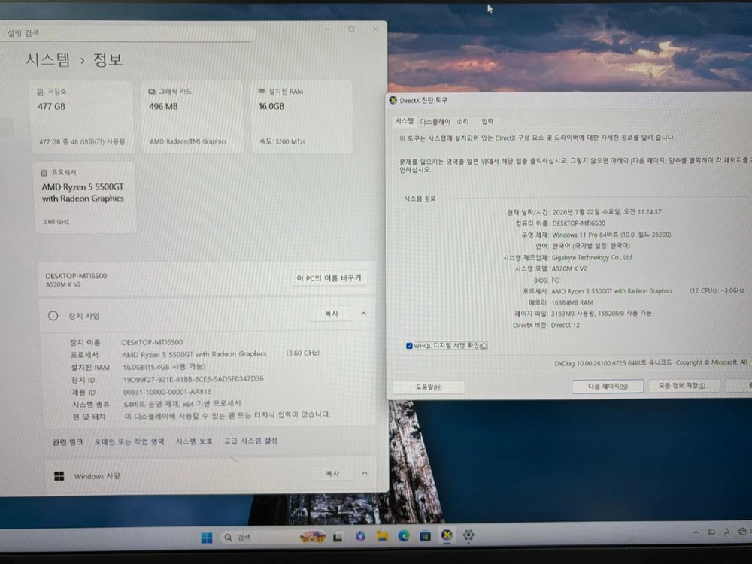Open Task View on the taskbar
Viewport: 752px width, 564px height.
pos(338,537)
